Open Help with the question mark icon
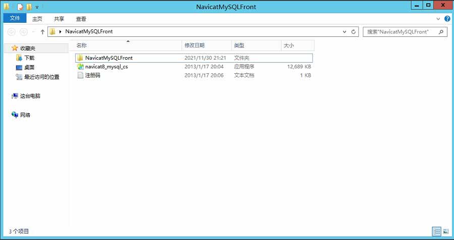The width and height of the screenshot is (454, 240). [x=447, y=19]
